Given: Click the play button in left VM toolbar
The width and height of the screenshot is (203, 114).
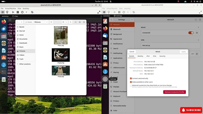Looking at the screenshot, I should [13, 12].
